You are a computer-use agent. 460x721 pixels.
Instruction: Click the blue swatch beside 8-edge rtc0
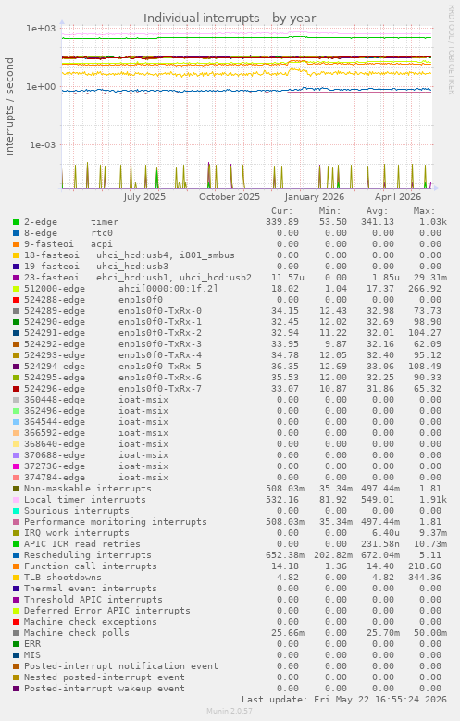coord(16,233)
